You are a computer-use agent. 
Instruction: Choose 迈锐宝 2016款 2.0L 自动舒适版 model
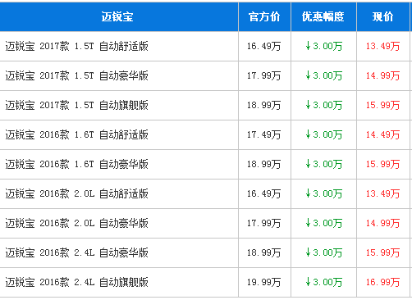(76, 193)
